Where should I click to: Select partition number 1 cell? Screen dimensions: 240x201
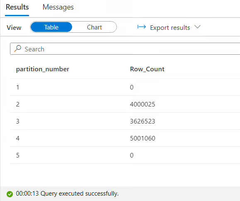[18, 87]
